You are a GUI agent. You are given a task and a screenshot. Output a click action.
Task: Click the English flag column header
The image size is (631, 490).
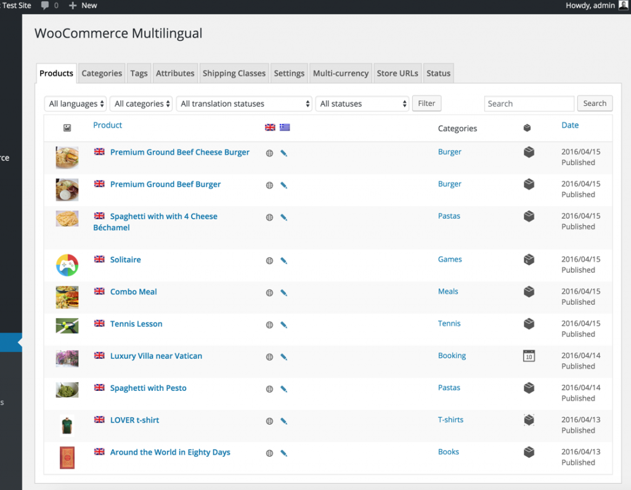click(270, 127)
